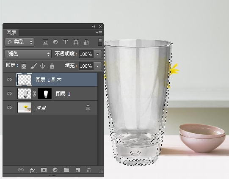The height and width of the screenshot is (179, 229).
Task: Hide the 图层 1 副本 layer
Action: click(9, 80)
